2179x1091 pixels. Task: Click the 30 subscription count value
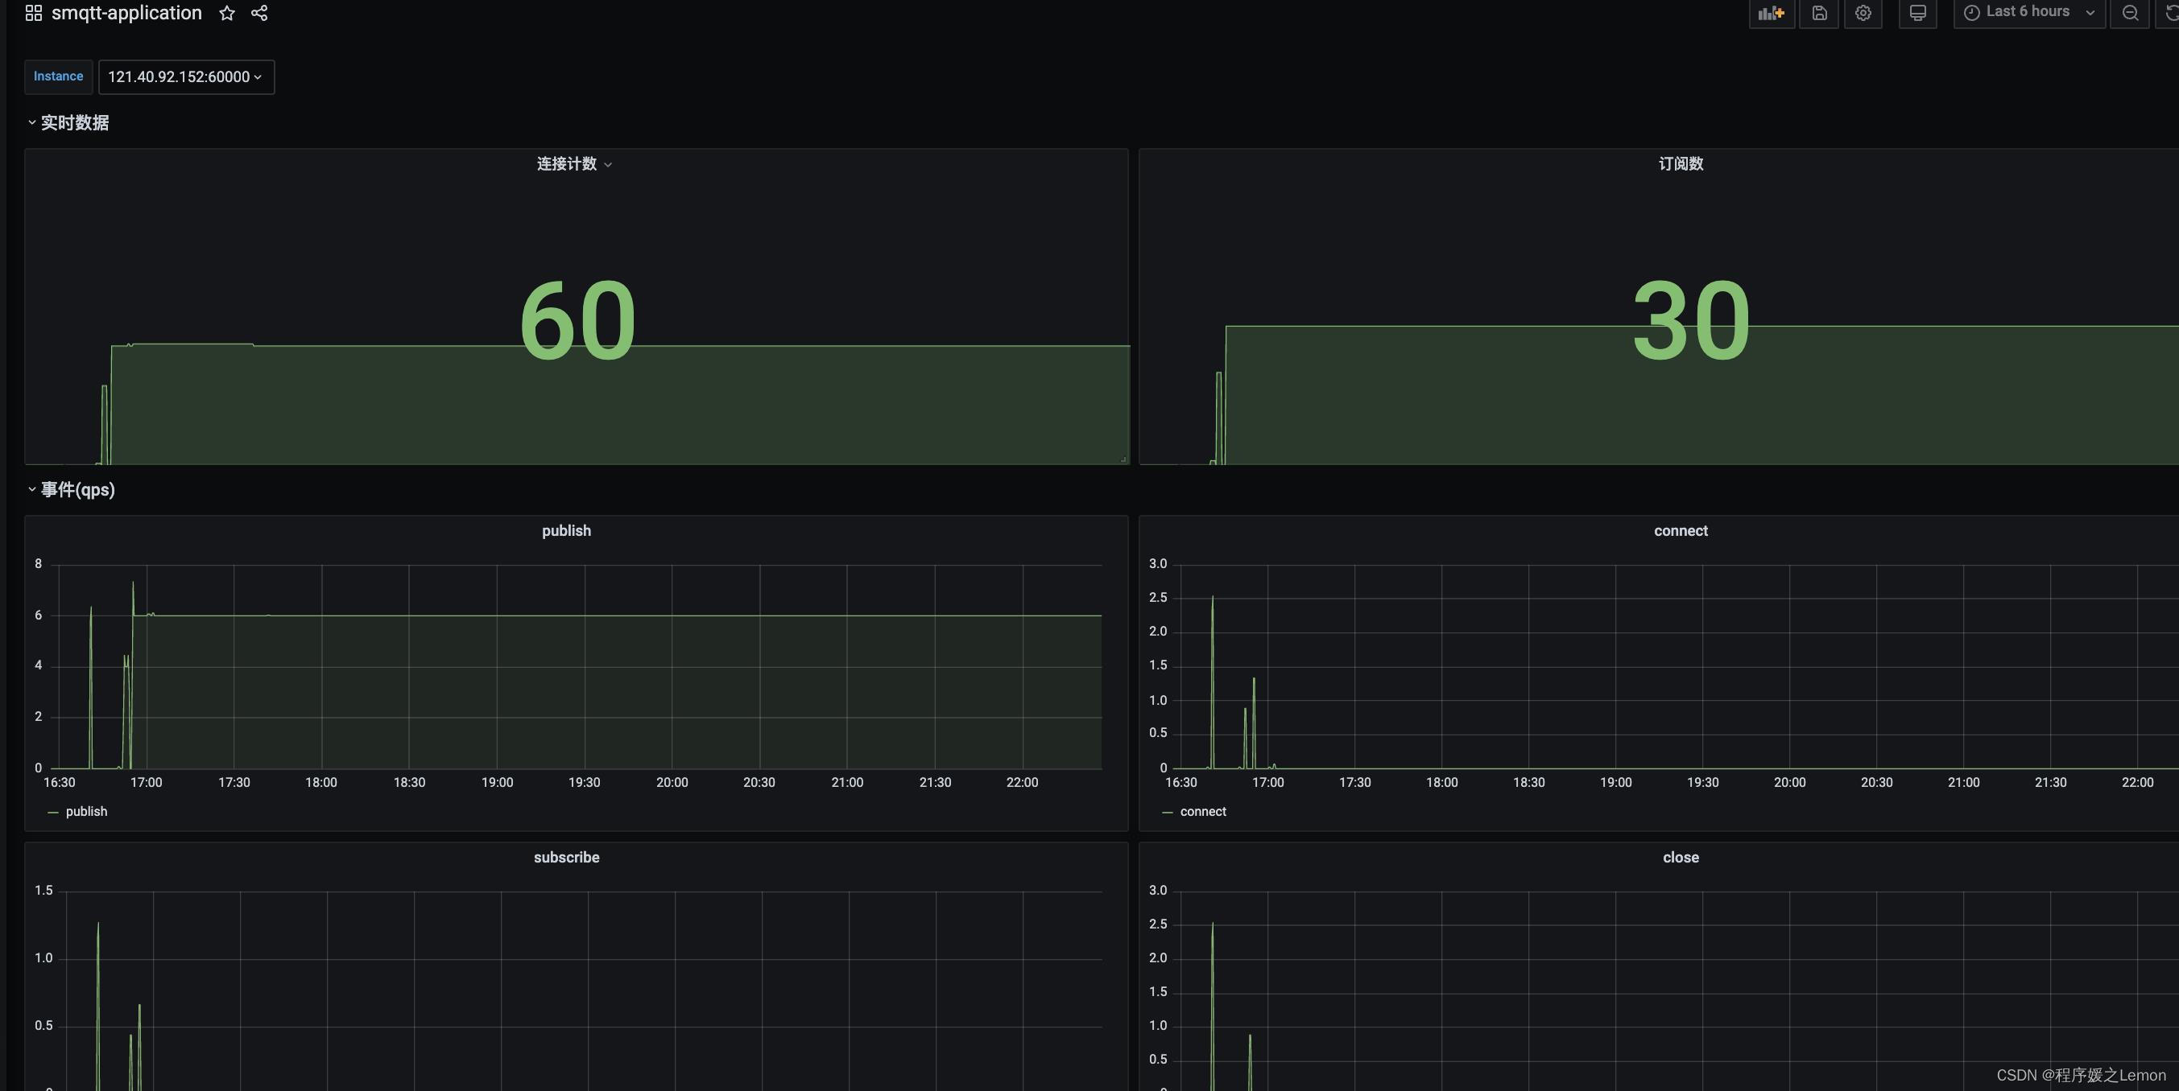pyautogui.click(x=1691, y=320)
